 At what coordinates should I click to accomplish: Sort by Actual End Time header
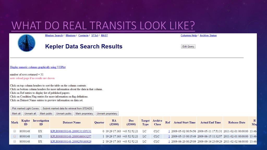point(210,122)
